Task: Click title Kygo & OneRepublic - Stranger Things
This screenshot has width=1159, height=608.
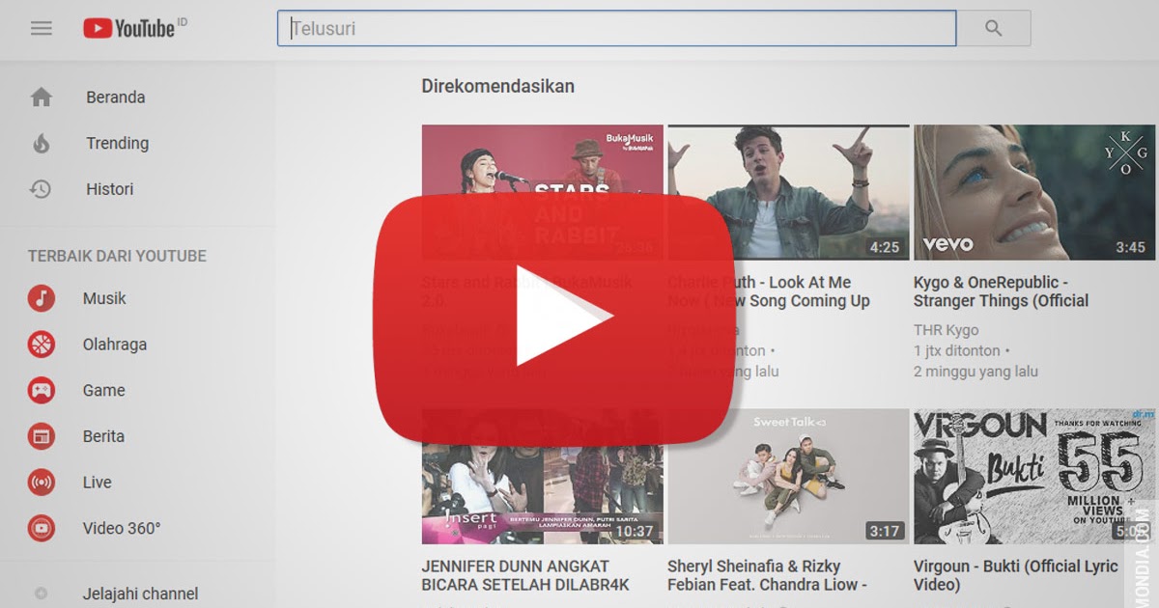Action: tap(1001, 291)
